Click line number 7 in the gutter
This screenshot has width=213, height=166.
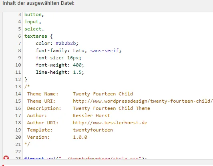point(20,43)
